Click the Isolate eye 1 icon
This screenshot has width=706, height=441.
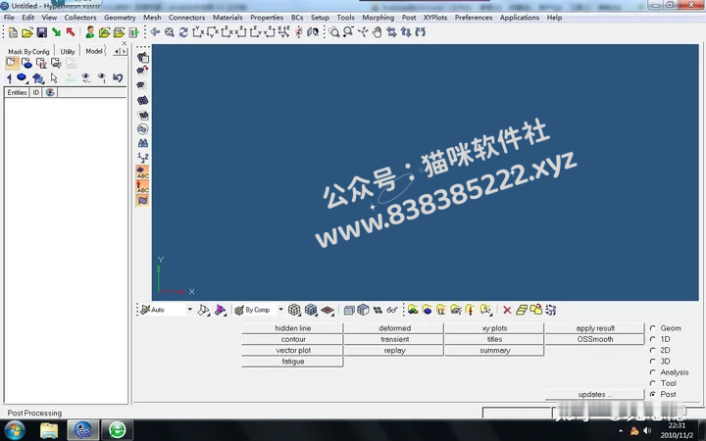pos(102,77)
